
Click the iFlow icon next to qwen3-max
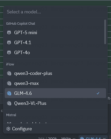click(9, 83)
